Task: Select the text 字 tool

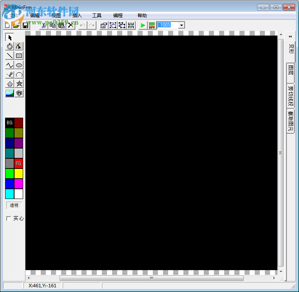Action: pyautogui.click(x=19, y=93)
